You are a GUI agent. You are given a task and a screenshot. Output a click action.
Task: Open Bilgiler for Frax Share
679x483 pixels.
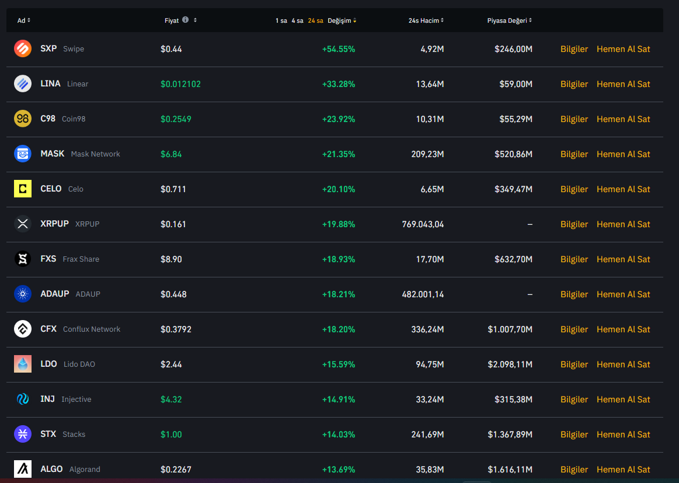point(574,259)
